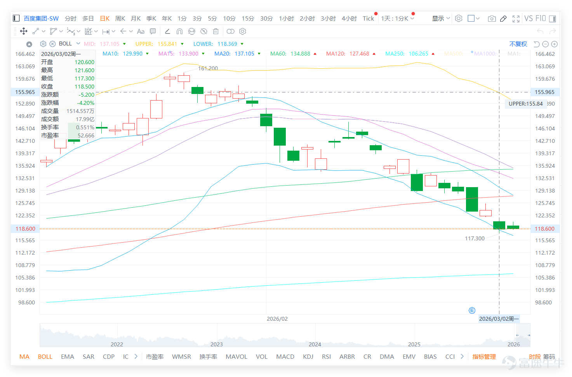Open the F10 company info view
Viewport: 572px width, 377px height.
tap(541, 18)
